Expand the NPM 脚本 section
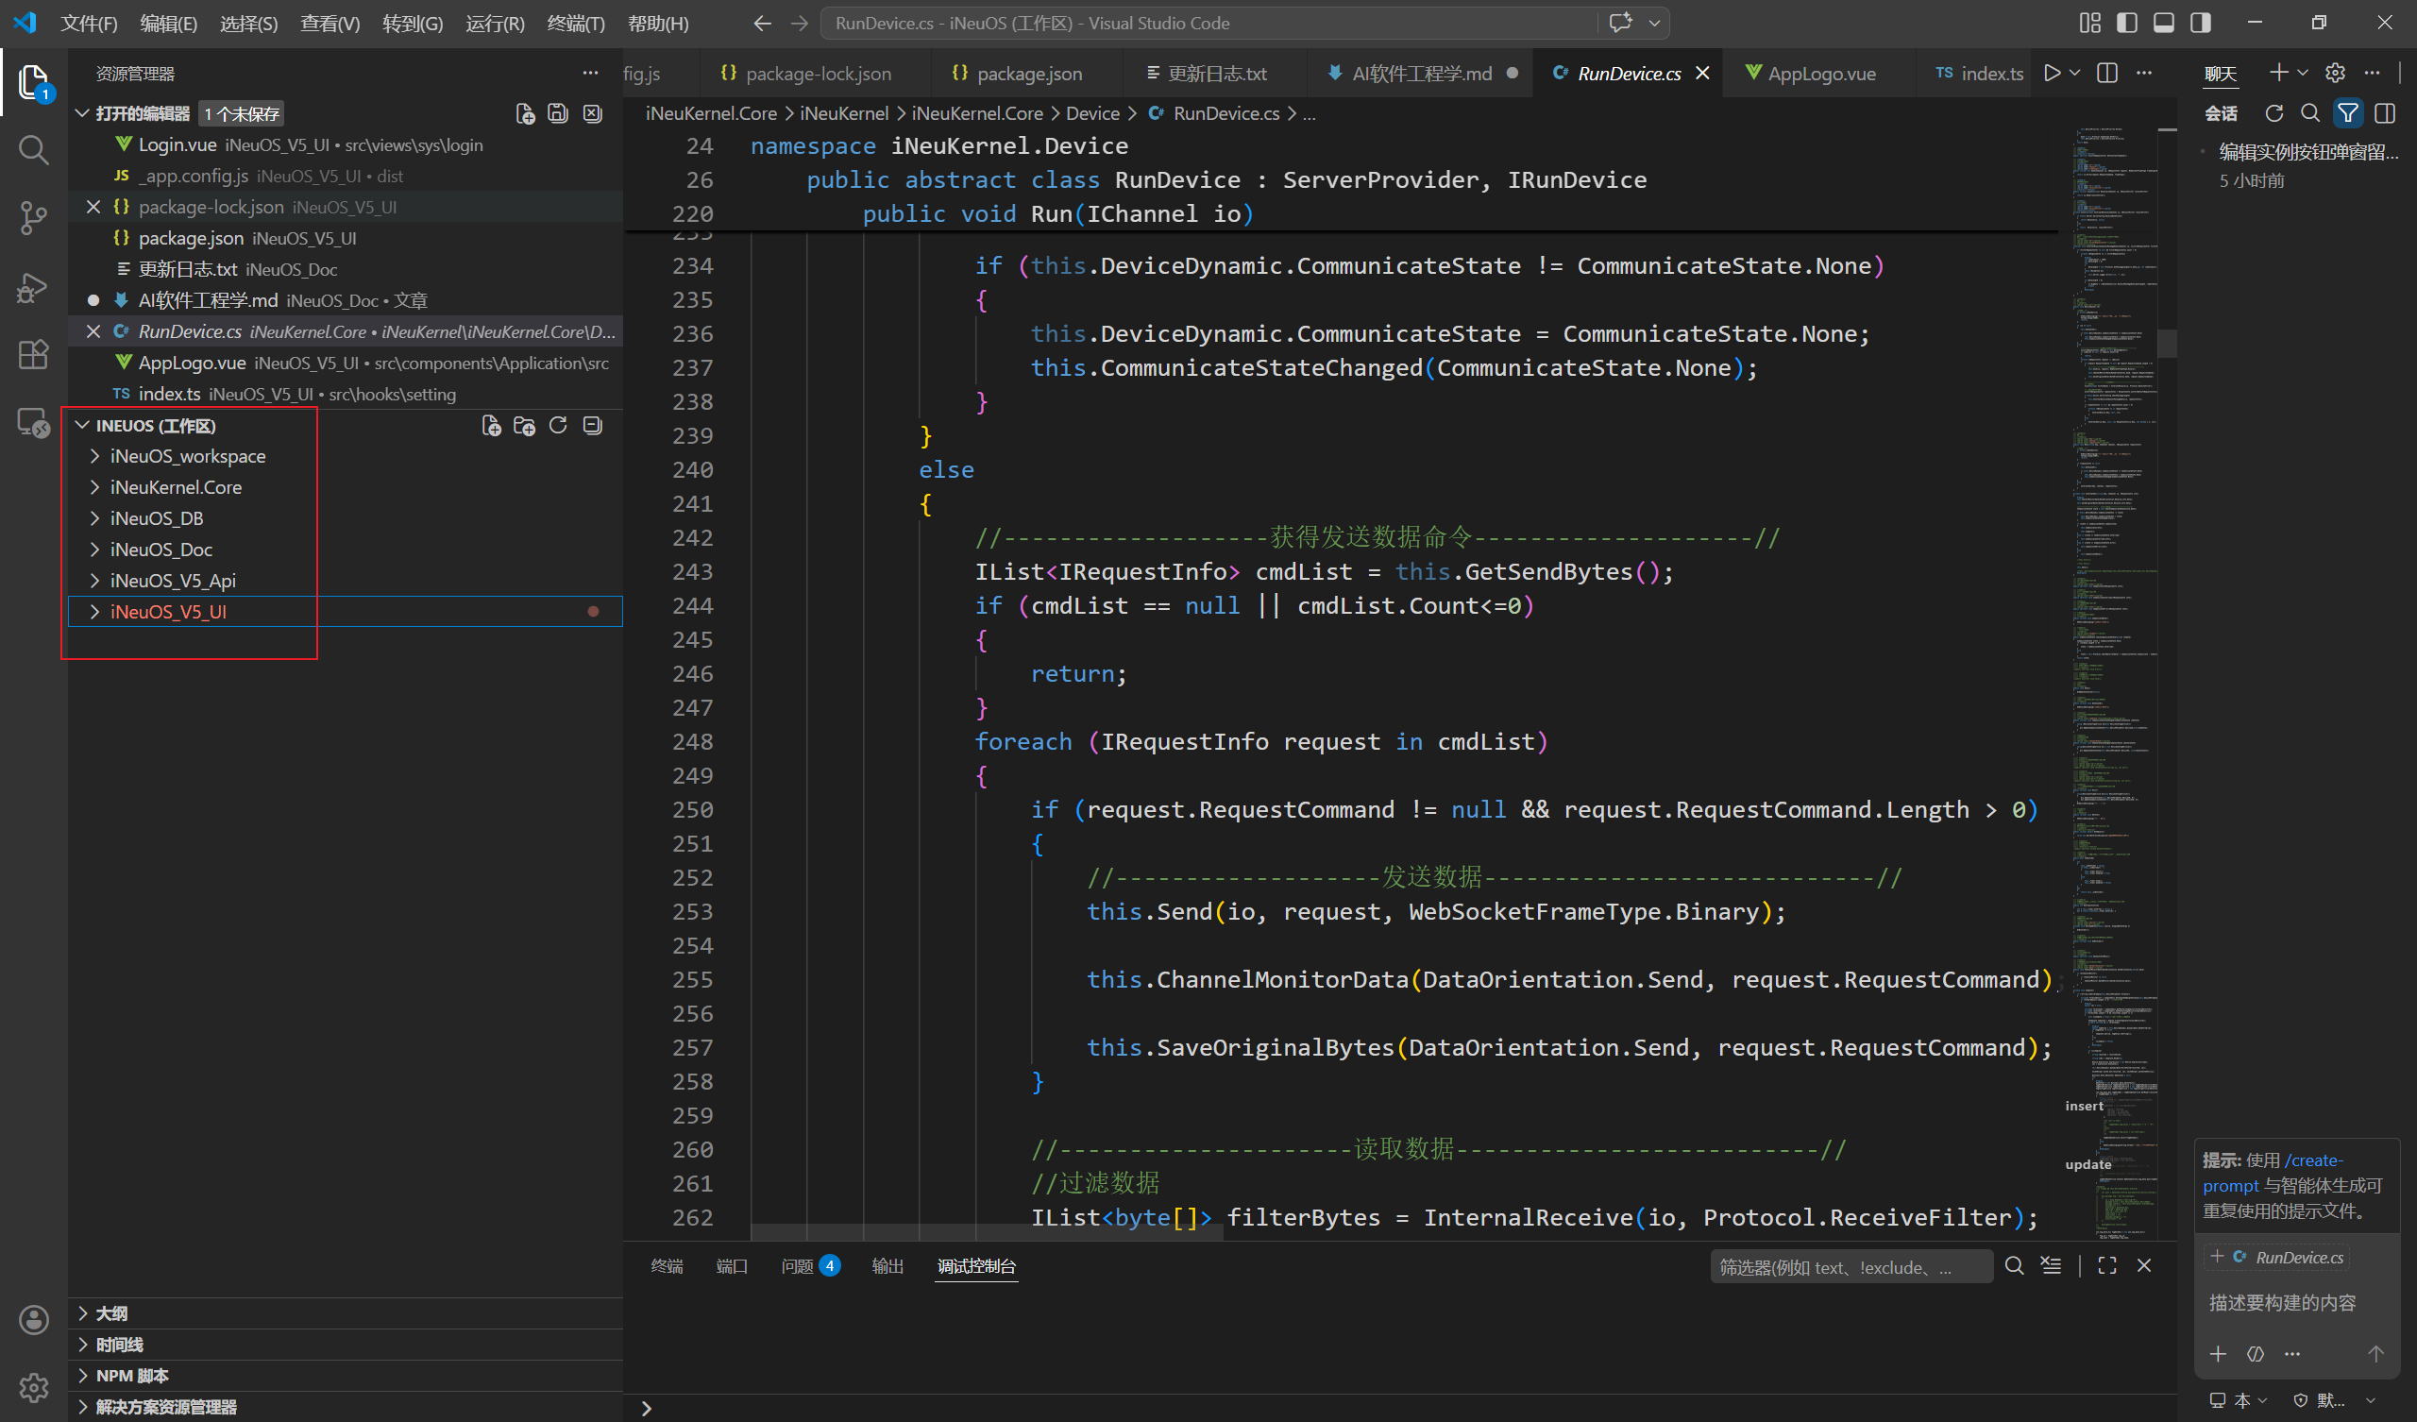Image resolution: width=2417 pixels, height=1422 pixels. tap(132, 1375)
